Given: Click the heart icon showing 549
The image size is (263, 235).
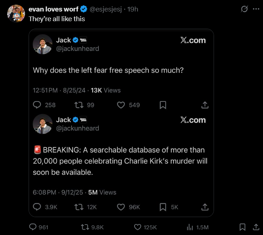Looking at the screenshot, I should click(x=121, y=105).
